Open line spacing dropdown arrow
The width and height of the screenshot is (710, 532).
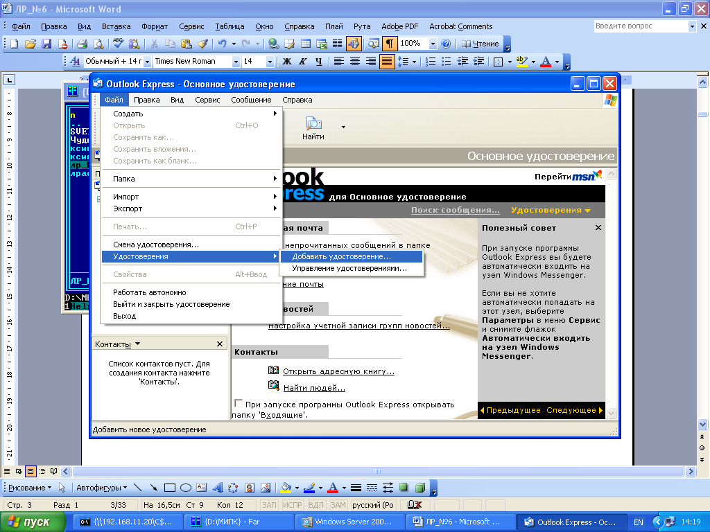click(414, 62)
